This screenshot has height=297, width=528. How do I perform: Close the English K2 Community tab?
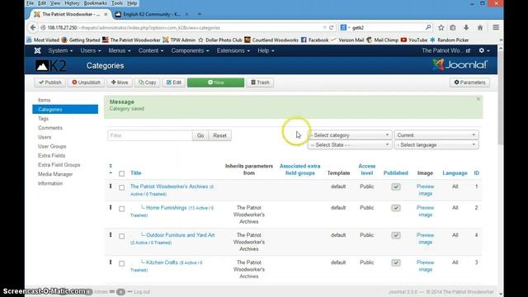(x=187, y=14)
